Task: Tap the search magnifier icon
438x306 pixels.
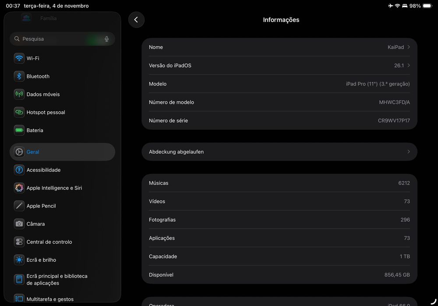Action: (17, 39)
